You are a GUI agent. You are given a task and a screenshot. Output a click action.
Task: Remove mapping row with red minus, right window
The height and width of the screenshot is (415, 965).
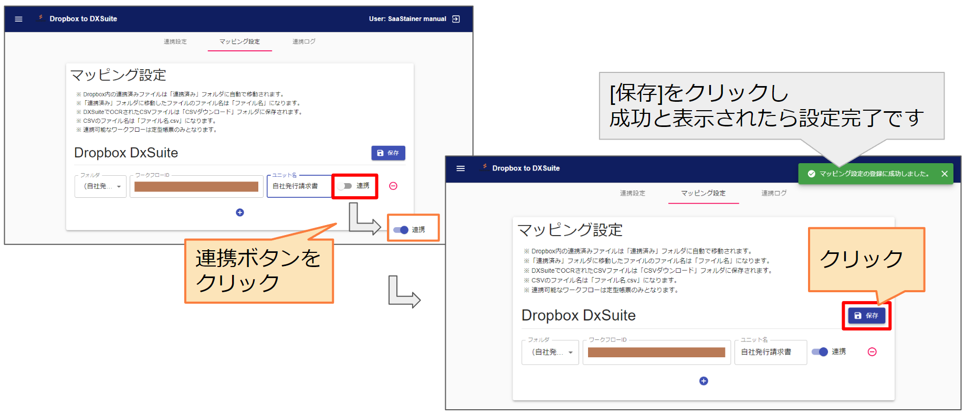click(872, 352)
